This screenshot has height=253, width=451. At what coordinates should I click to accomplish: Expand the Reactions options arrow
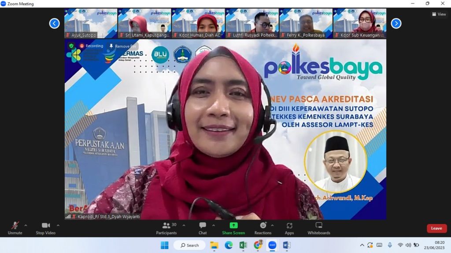(x=272, y=225)
